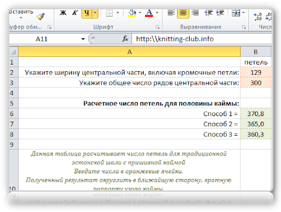This screenshot has height=212, width=281.
Task: Open underline style dropdown arrow
Action: click(x=95, y=13)
